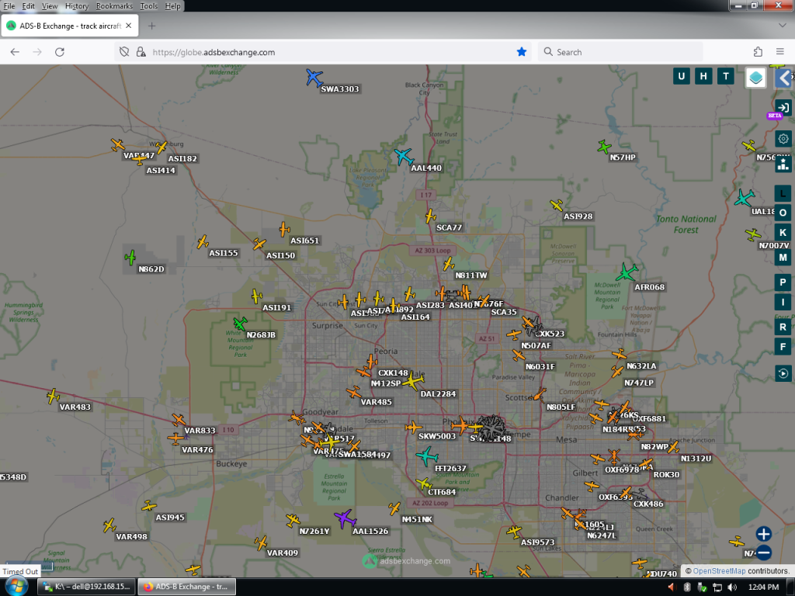Open the View menu
This screenshot has height=596, width=795.
(50, 6)
